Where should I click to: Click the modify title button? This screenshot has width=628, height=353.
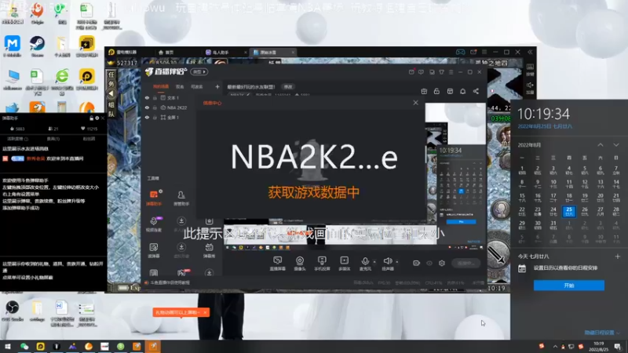click(x=288, y=87)
